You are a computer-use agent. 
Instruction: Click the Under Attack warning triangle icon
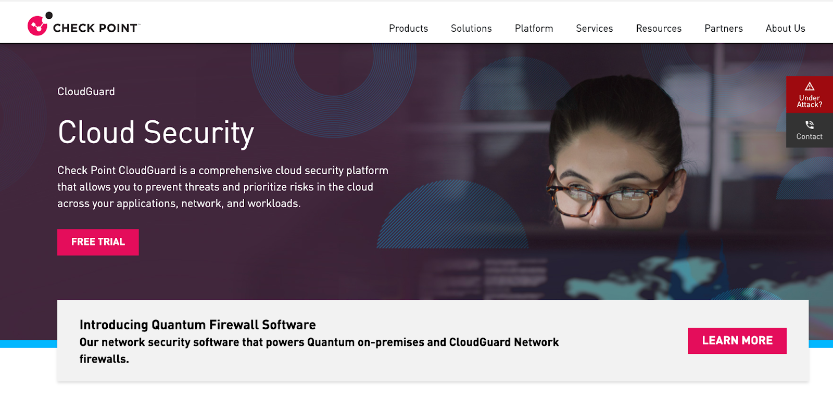coord(810,86)
